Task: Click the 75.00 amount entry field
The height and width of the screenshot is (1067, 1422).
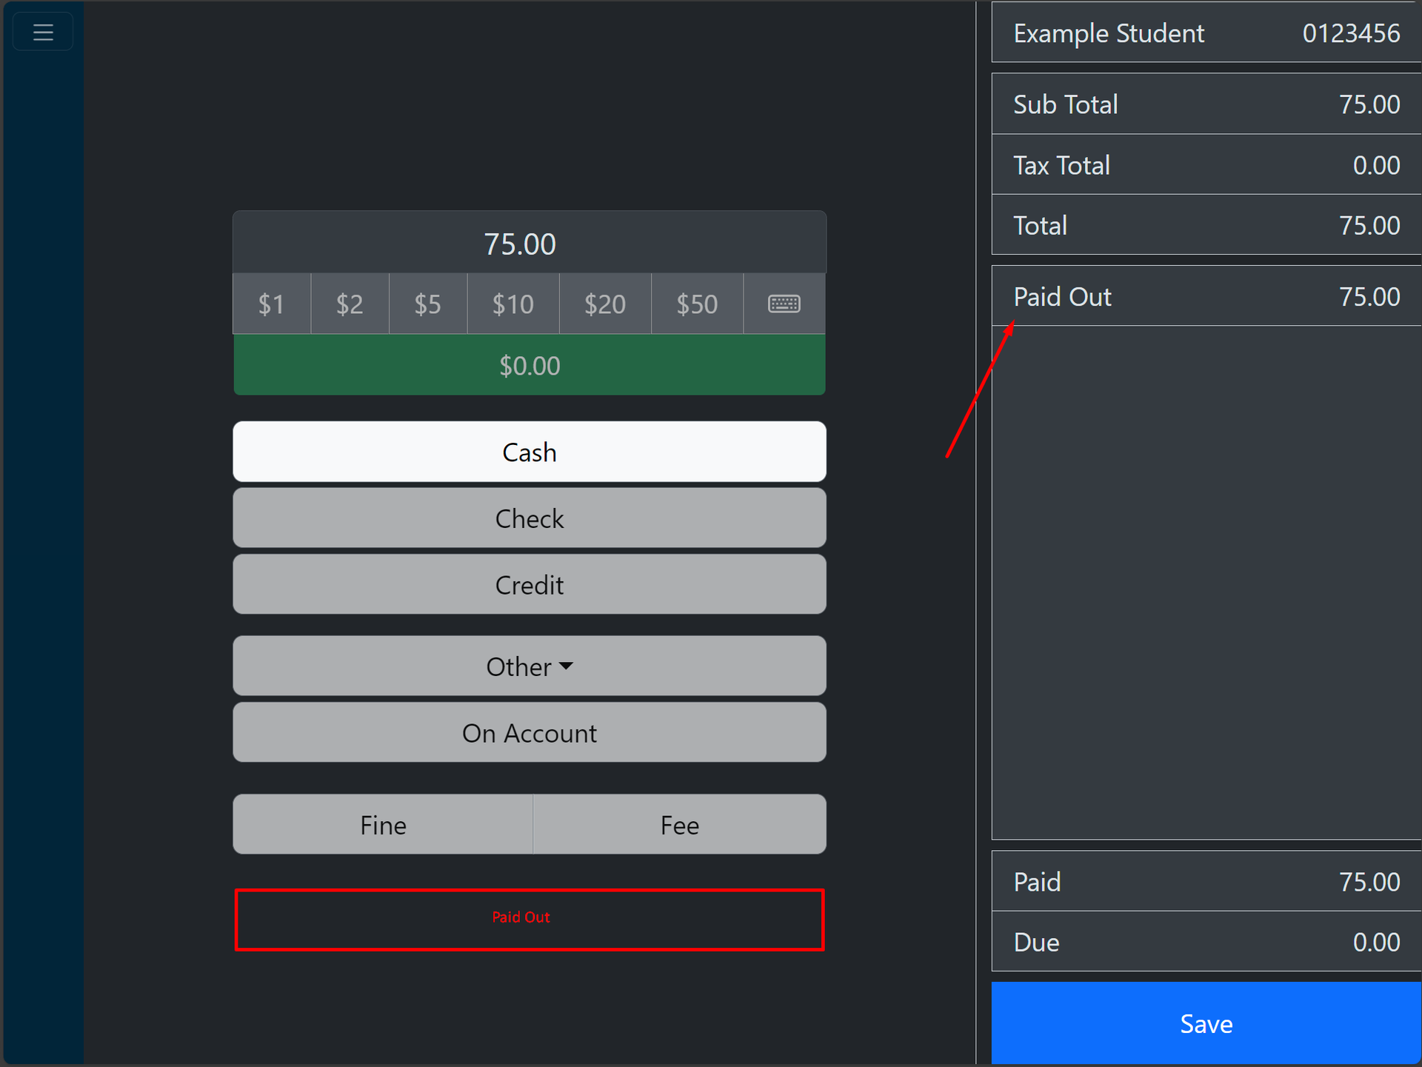Action: 529,244
